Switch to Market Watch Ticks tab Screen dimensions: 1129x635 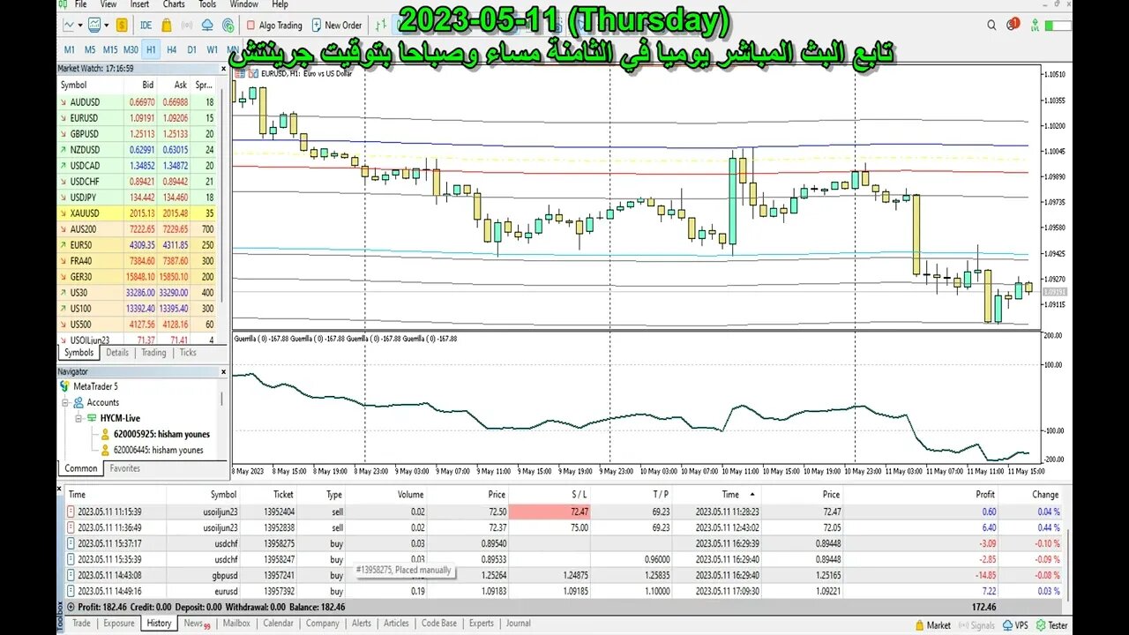(188, 353)
